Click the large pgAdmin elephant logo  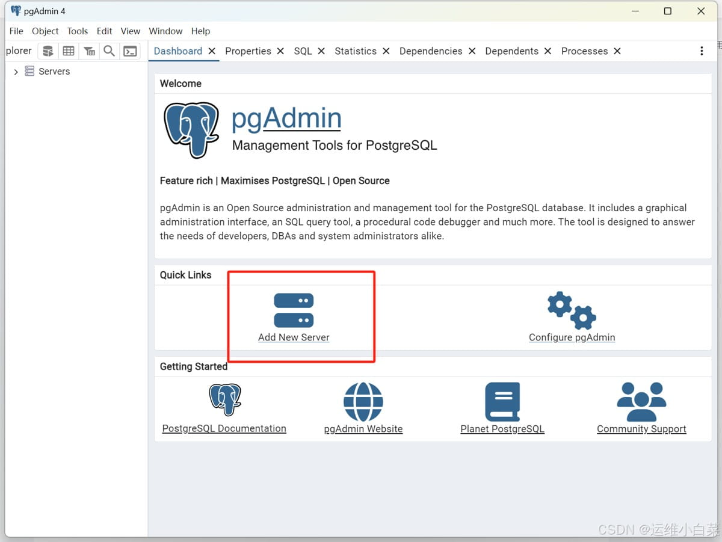(x=191, y=129)
